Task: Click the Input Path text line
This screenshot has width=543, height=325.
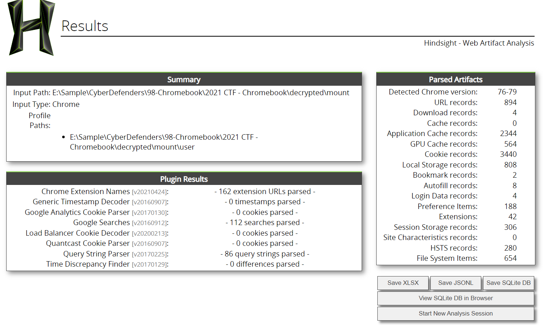Action: (181, 93)
